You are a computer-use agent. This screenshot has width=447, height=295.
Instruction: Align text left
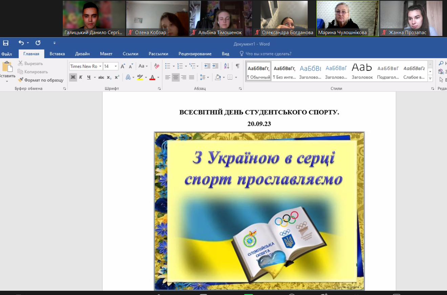click(x=168, y=77)
